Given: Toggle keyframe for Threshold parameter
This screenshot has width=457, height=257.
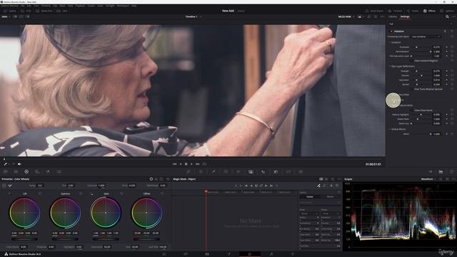Looking at the screenshot, I should pos(447,47).
